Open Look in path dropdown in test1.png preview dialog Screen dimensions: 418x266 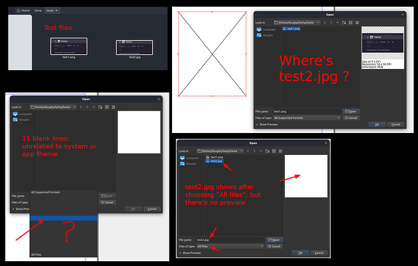297,22
